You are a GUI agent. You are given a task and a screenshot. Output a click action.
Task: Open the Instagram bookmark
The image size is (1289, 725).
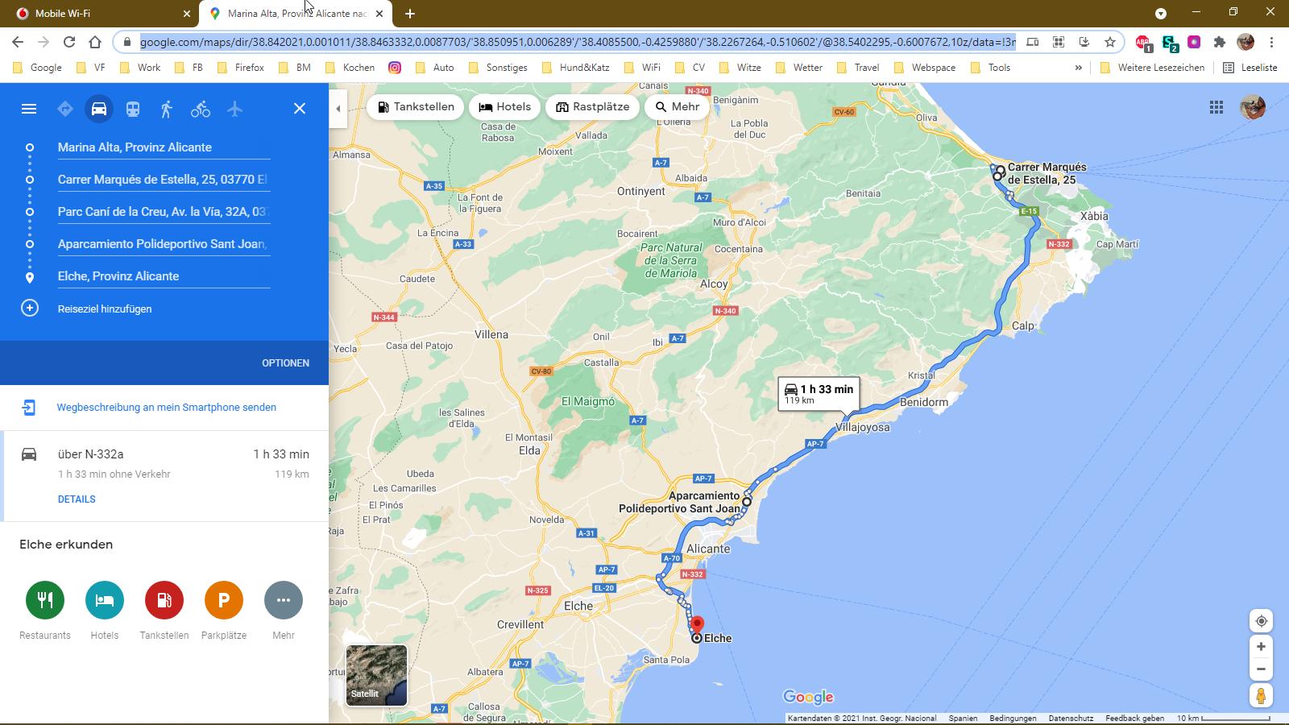click(x=395, y=68)
